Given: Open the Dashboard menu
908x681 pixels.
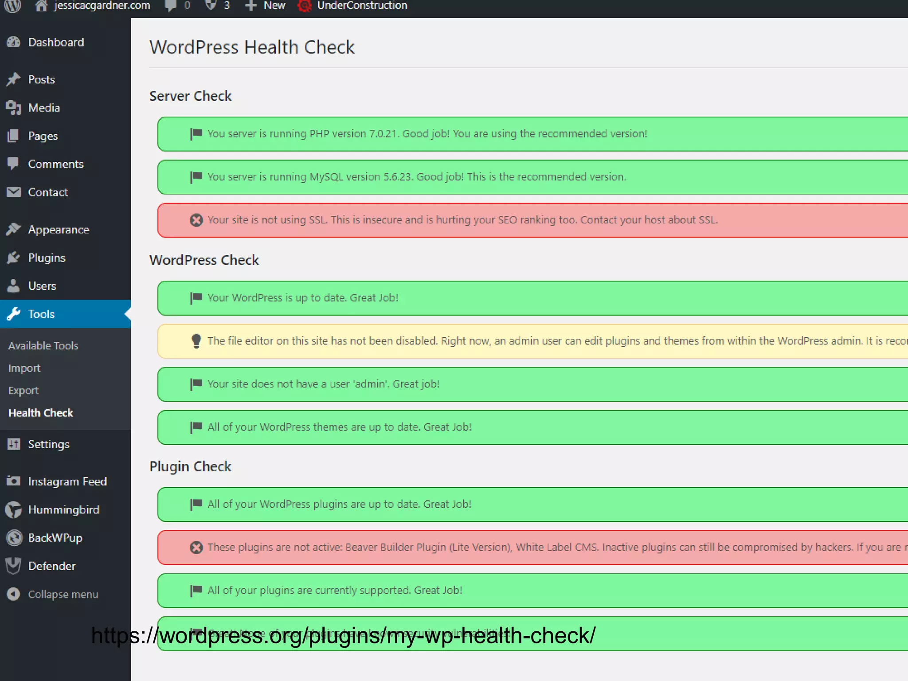Looking at the screenshot, I should 56,42.
